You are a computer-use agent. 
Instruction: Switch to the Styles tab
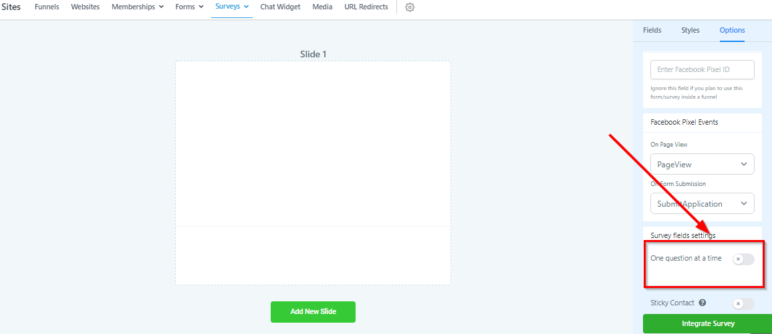(690, 30)
